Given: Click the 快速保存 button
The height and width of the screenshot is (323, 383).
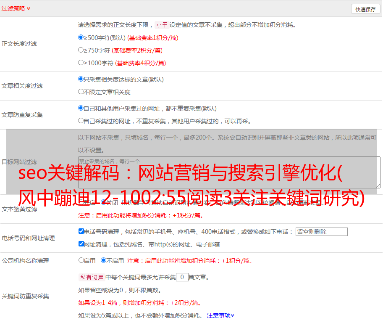Looking at the screenshot, I should [365, 9].
